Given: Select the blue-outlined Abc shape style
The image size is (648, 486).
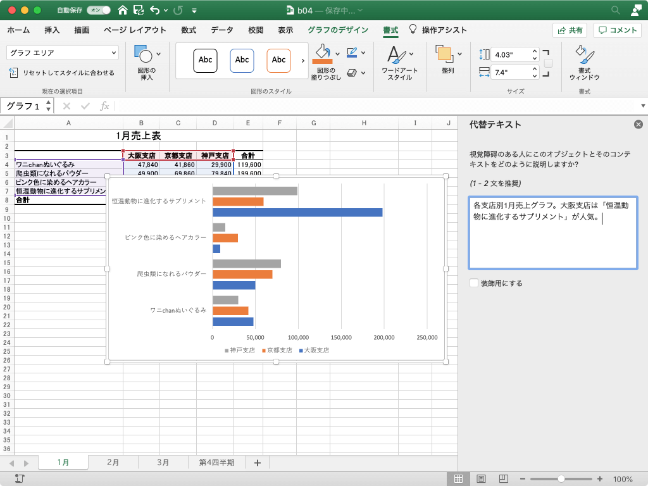Looking at the screenshot, I should click(x=242, y=60).
